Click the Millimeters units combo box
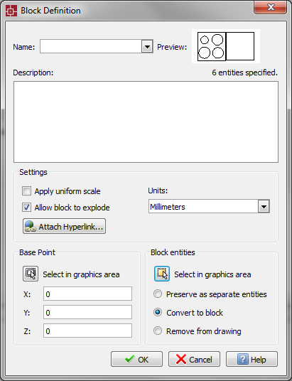The image size is (292, 381). click(209, 206)
